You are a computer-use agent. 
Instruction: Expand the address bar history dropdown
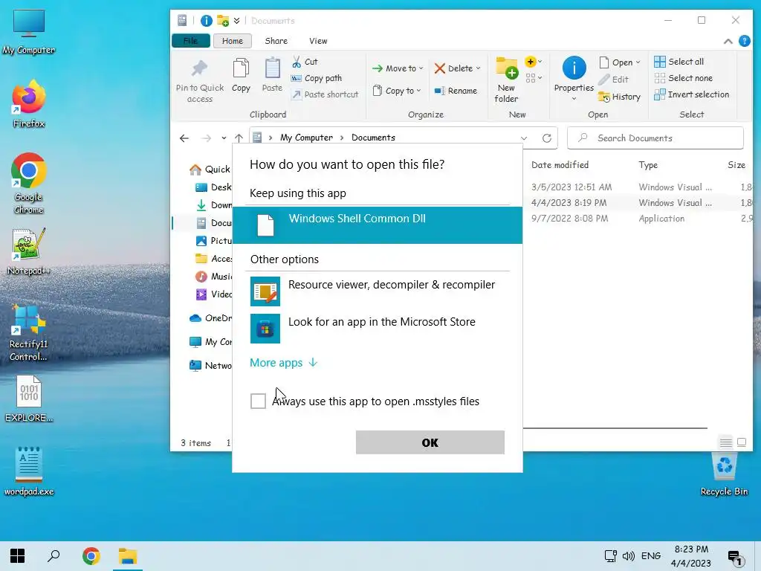coord(524,138)
